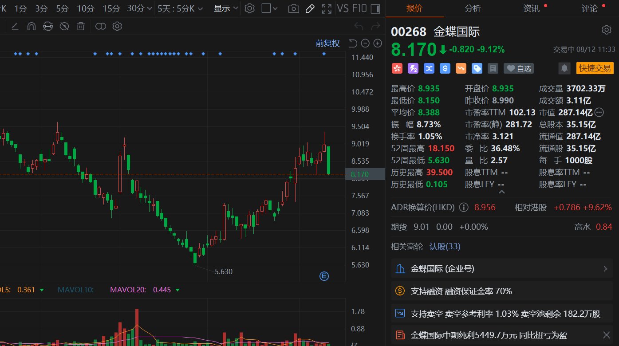Dismiss the 中期纯利 news banner
Image resolution: width=619 pixels, height=346 pixels.
[607, 335]
